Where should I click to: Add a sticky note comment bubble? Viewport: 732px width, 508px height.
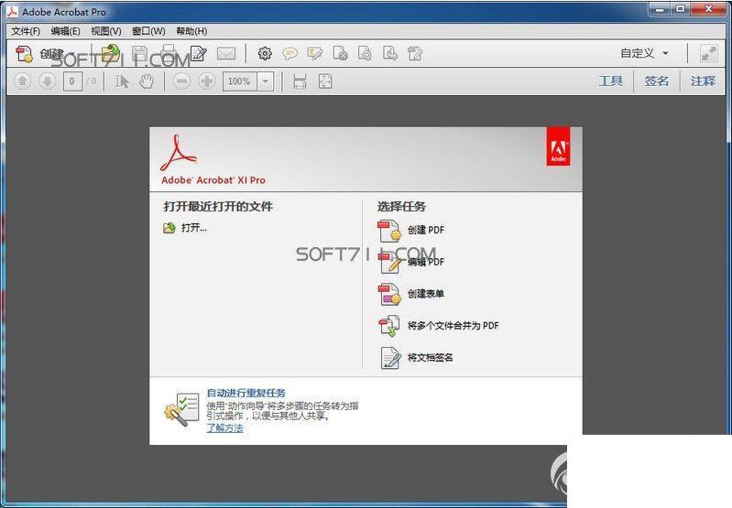[x=290, y=54]
